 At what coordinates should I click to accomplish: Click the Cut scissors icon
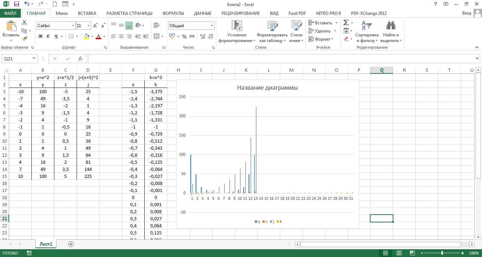click(24, 23)
